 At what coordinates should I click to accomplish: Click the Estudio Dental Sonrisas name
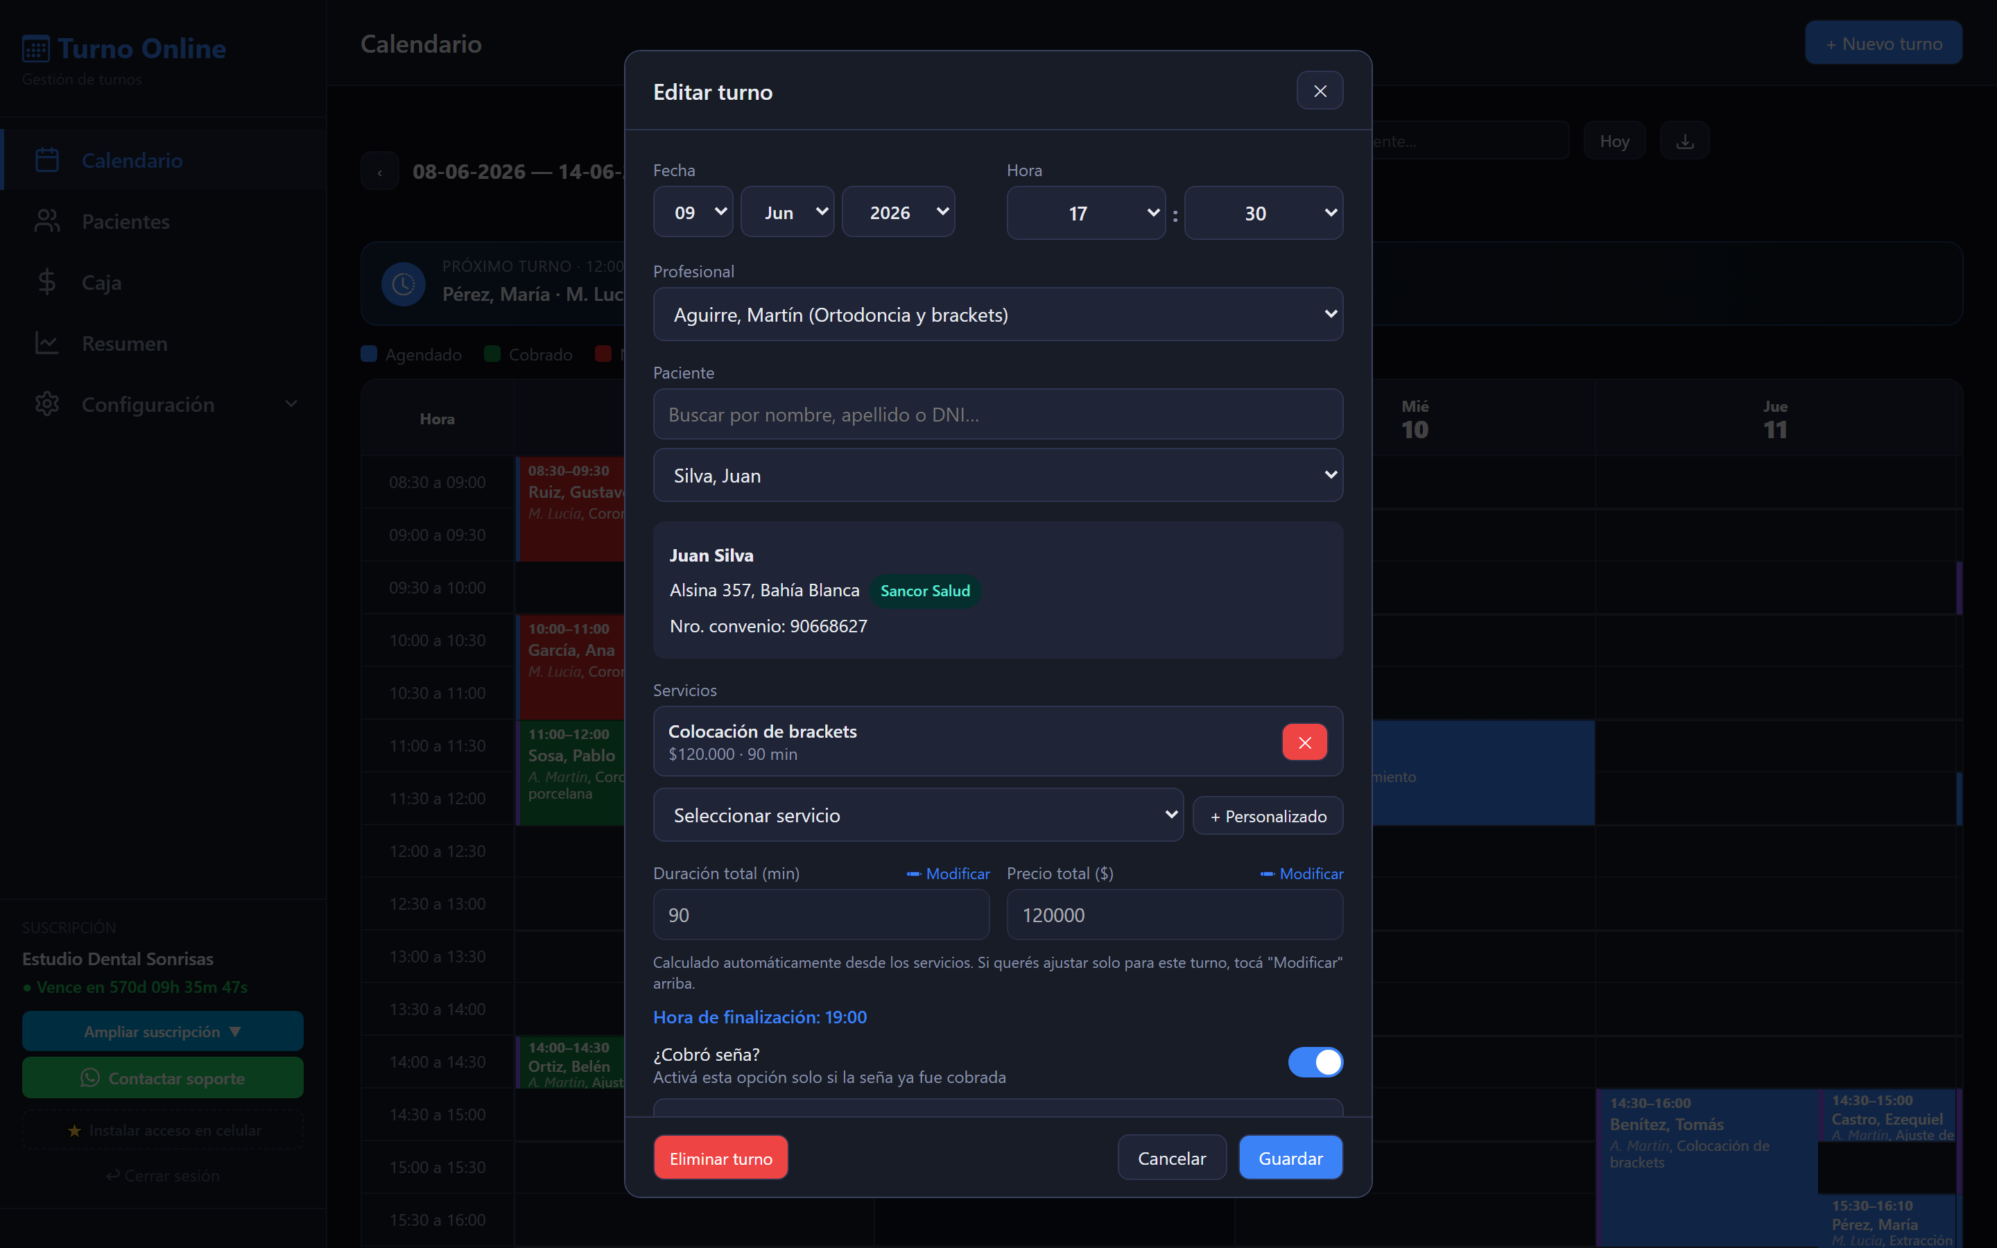tap(117, 959)
